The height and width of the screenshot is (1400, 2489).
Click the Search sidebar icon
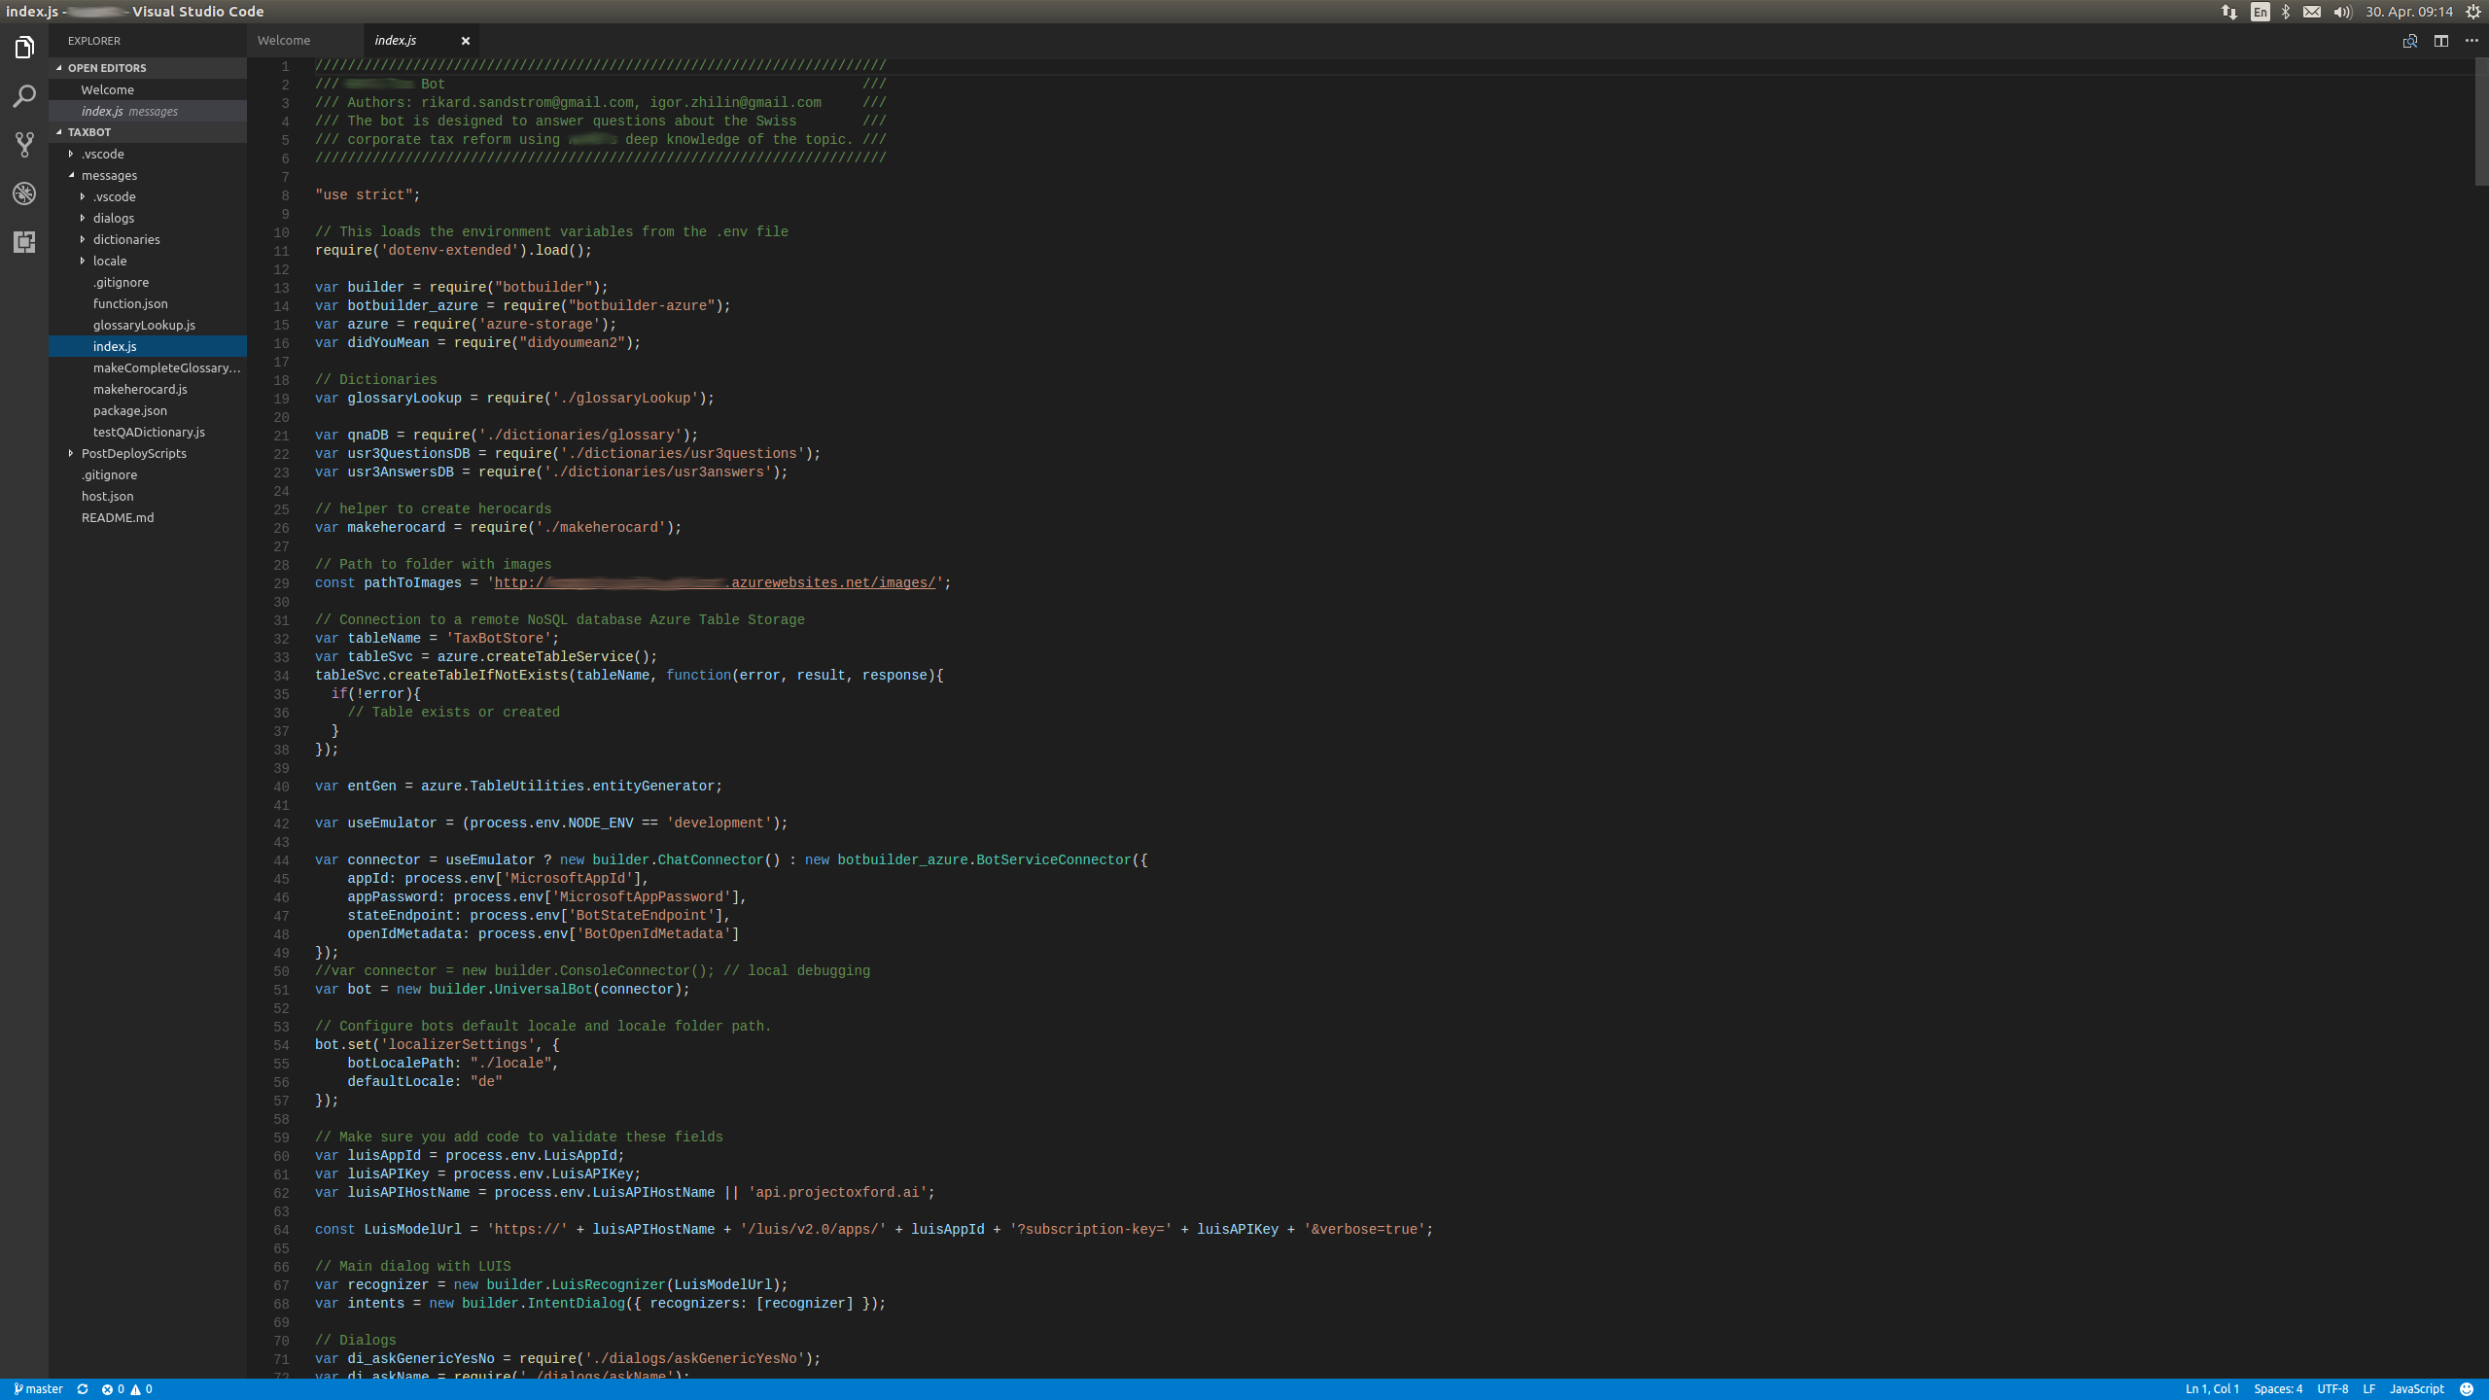25,95
